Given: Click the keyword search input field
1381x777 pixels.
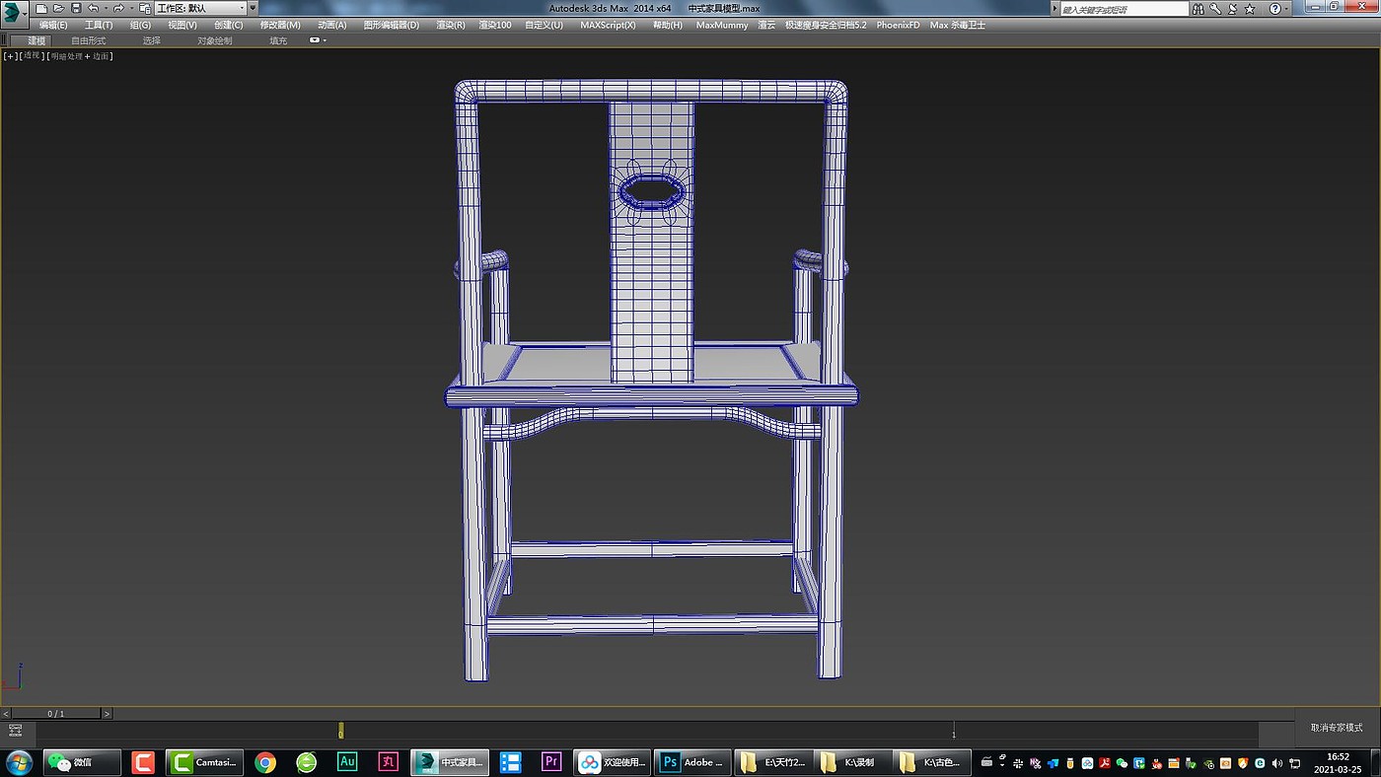Looking at the screenshot, I should [x=1124, y=9].
